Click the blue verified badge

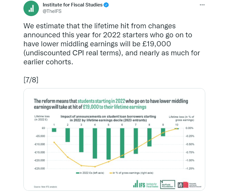click(106, 5)
